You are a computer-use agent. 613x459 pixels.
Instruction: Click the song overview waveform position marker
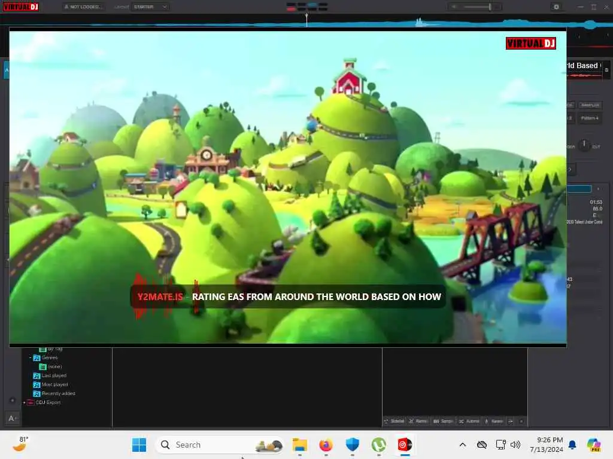point(306,20)
